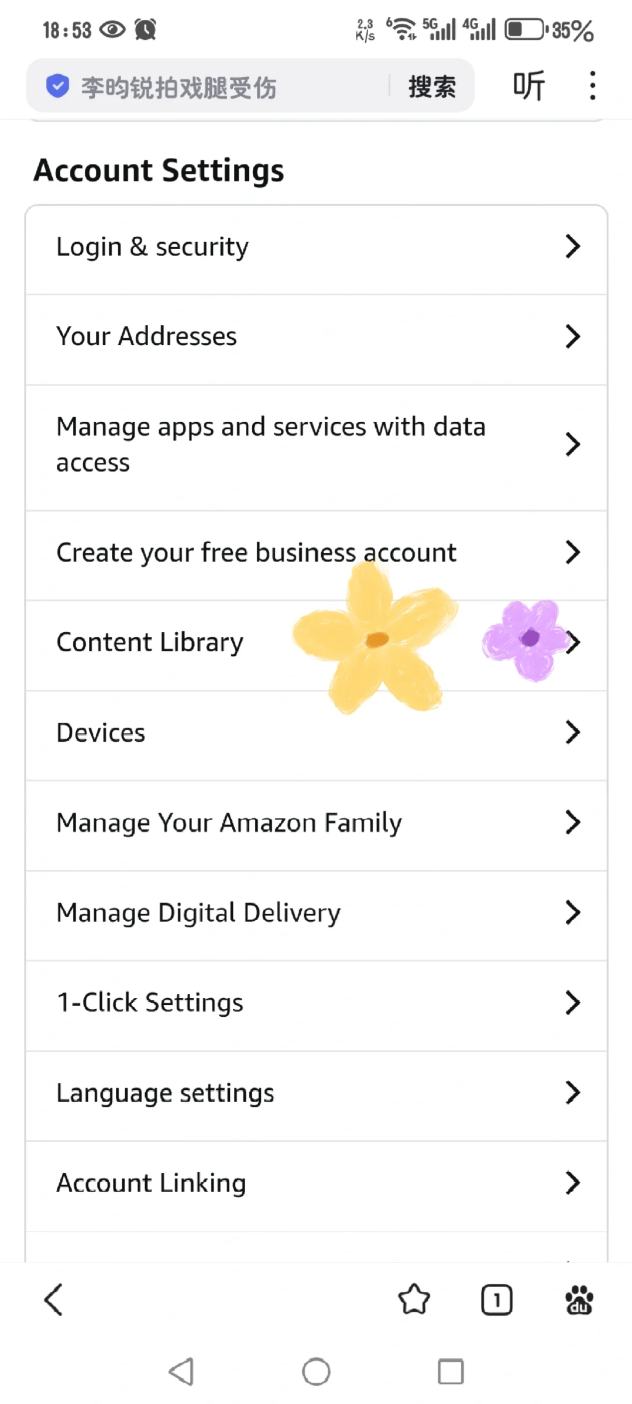The width and height of the screenshot is (632, 1404).
Task: Expand Login & security chevron
Action: (x=572, y=246)
